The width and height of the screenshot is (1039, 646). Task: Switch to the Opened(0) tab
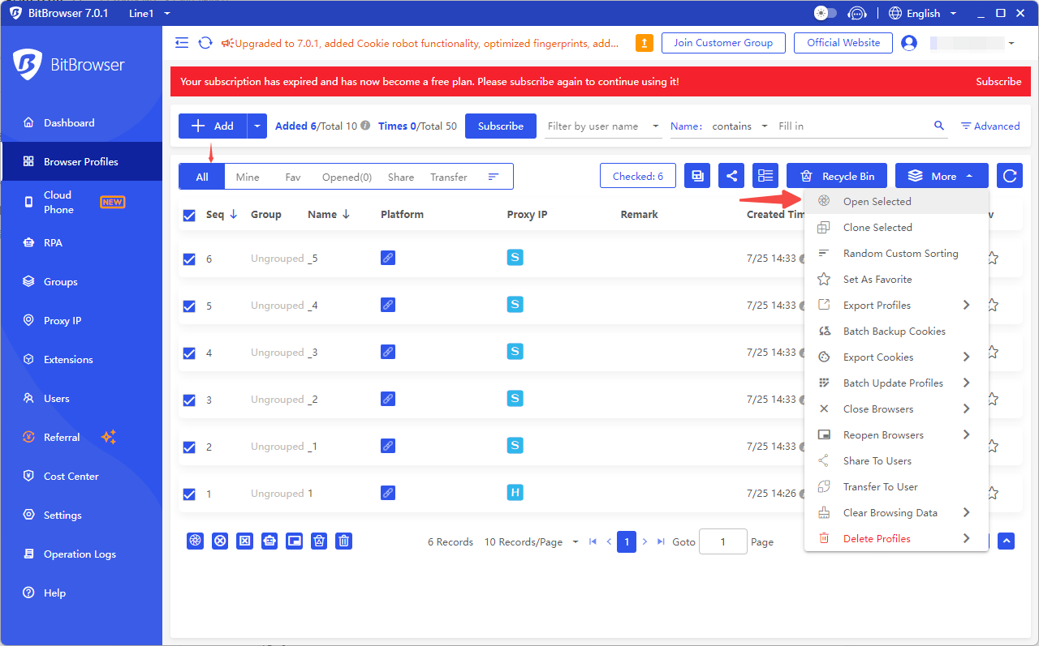coord(347,177)
